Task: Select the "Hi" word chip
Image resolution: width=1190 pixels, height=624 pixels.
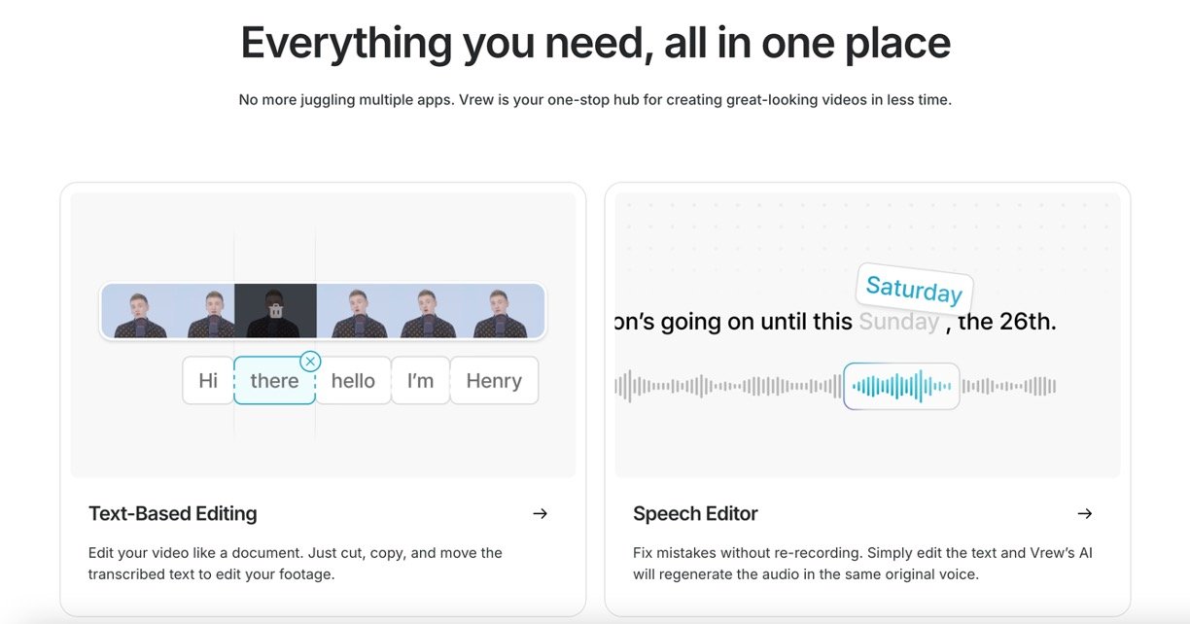Action: [208, 381]
